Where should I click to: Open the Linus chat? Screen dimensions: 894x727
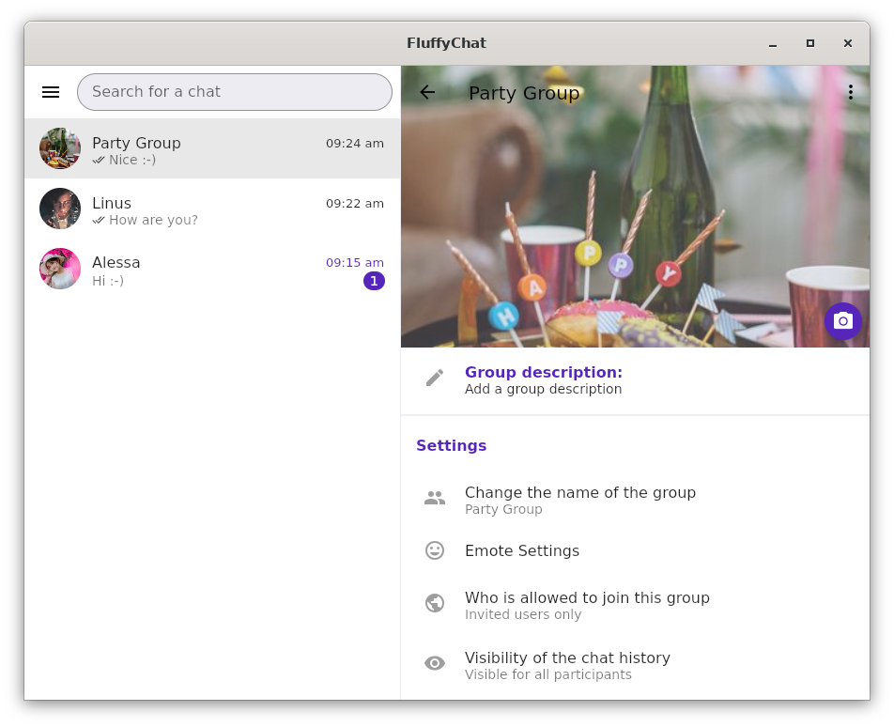(x=212, y=209)
